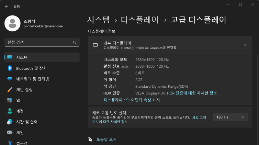Click the laptop display icon
This screenshot has height=145, width=259.
click(x=95, y=45)
